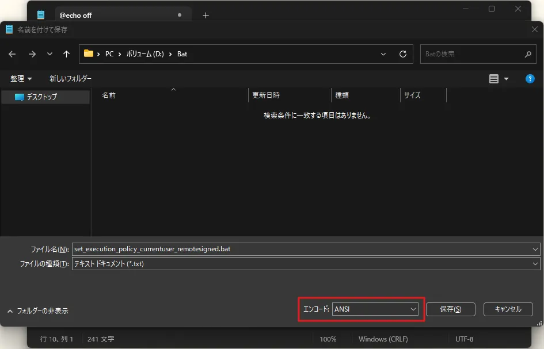Refresh the Bat folder view
Viewport: 544px width, 349px height.
403,54
